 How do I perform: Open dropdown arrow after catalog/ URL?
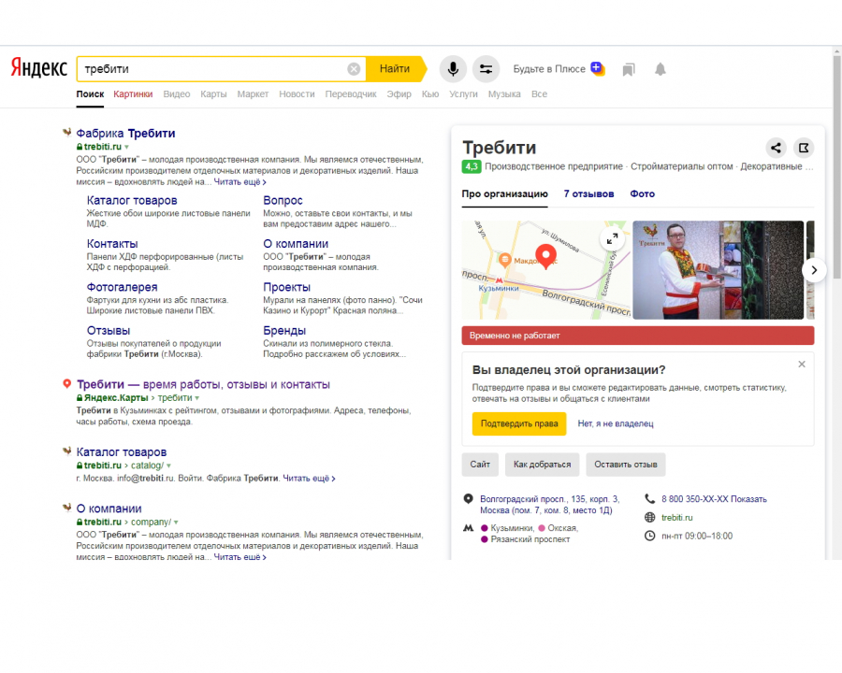tap(168, 465)
